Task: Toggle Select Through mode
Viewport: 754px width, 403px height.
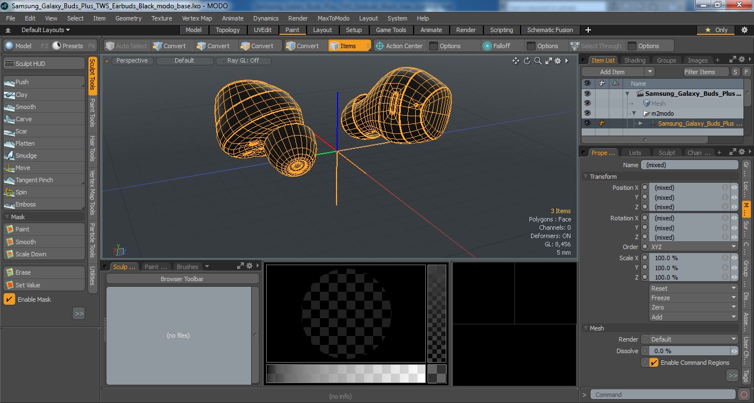Action: pos(597,46)
